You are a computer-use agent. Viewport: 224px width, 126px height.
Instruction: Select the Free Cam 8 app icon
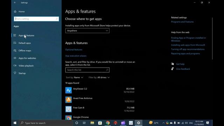69,109
